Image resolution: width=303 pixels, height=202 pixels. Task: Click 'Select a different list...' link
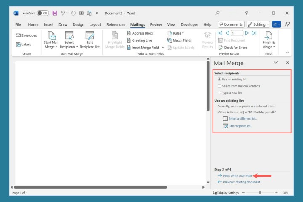click(x=242, y=119)
